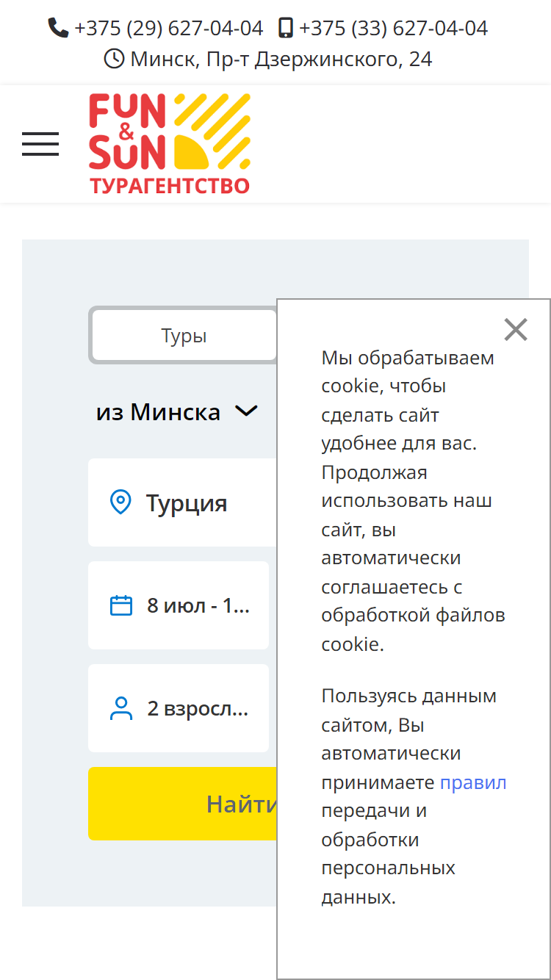Click the person icon in travelers field

[121, 708]
